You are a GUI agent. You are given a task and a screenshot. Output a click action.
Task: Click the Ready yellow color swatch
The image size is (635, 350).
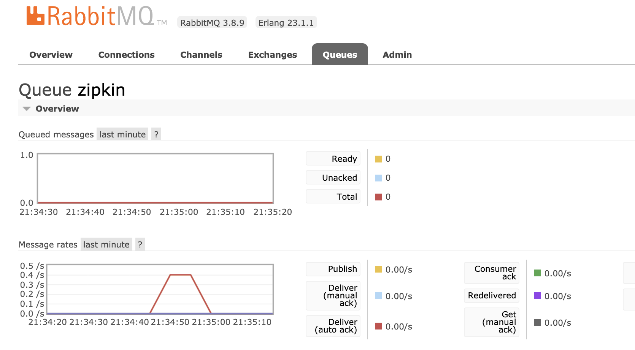point(378,159)
